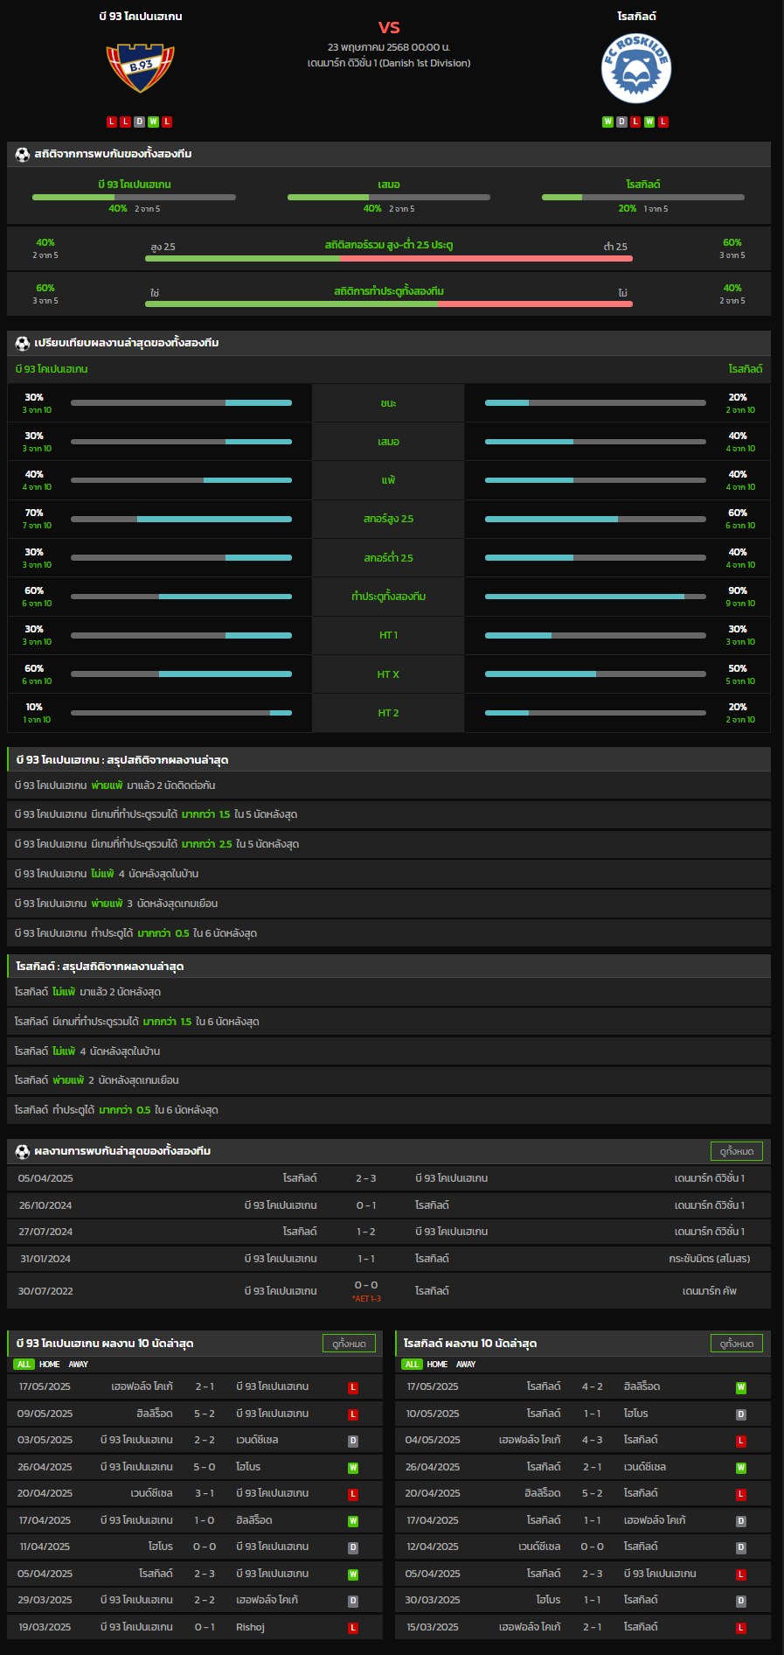Click the grey D badge under B.93 logo
The image size is (784, 1655).
pos(139,122)
